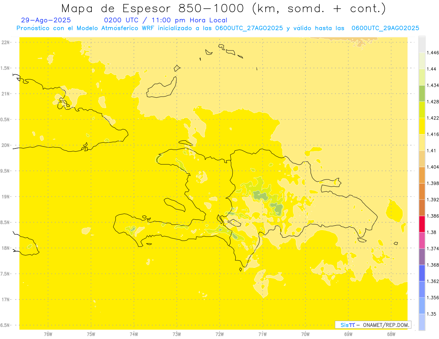The height and width of the screenshot is (339, 439).
Task: Click the '72W' longitude label
Action: 219,334
